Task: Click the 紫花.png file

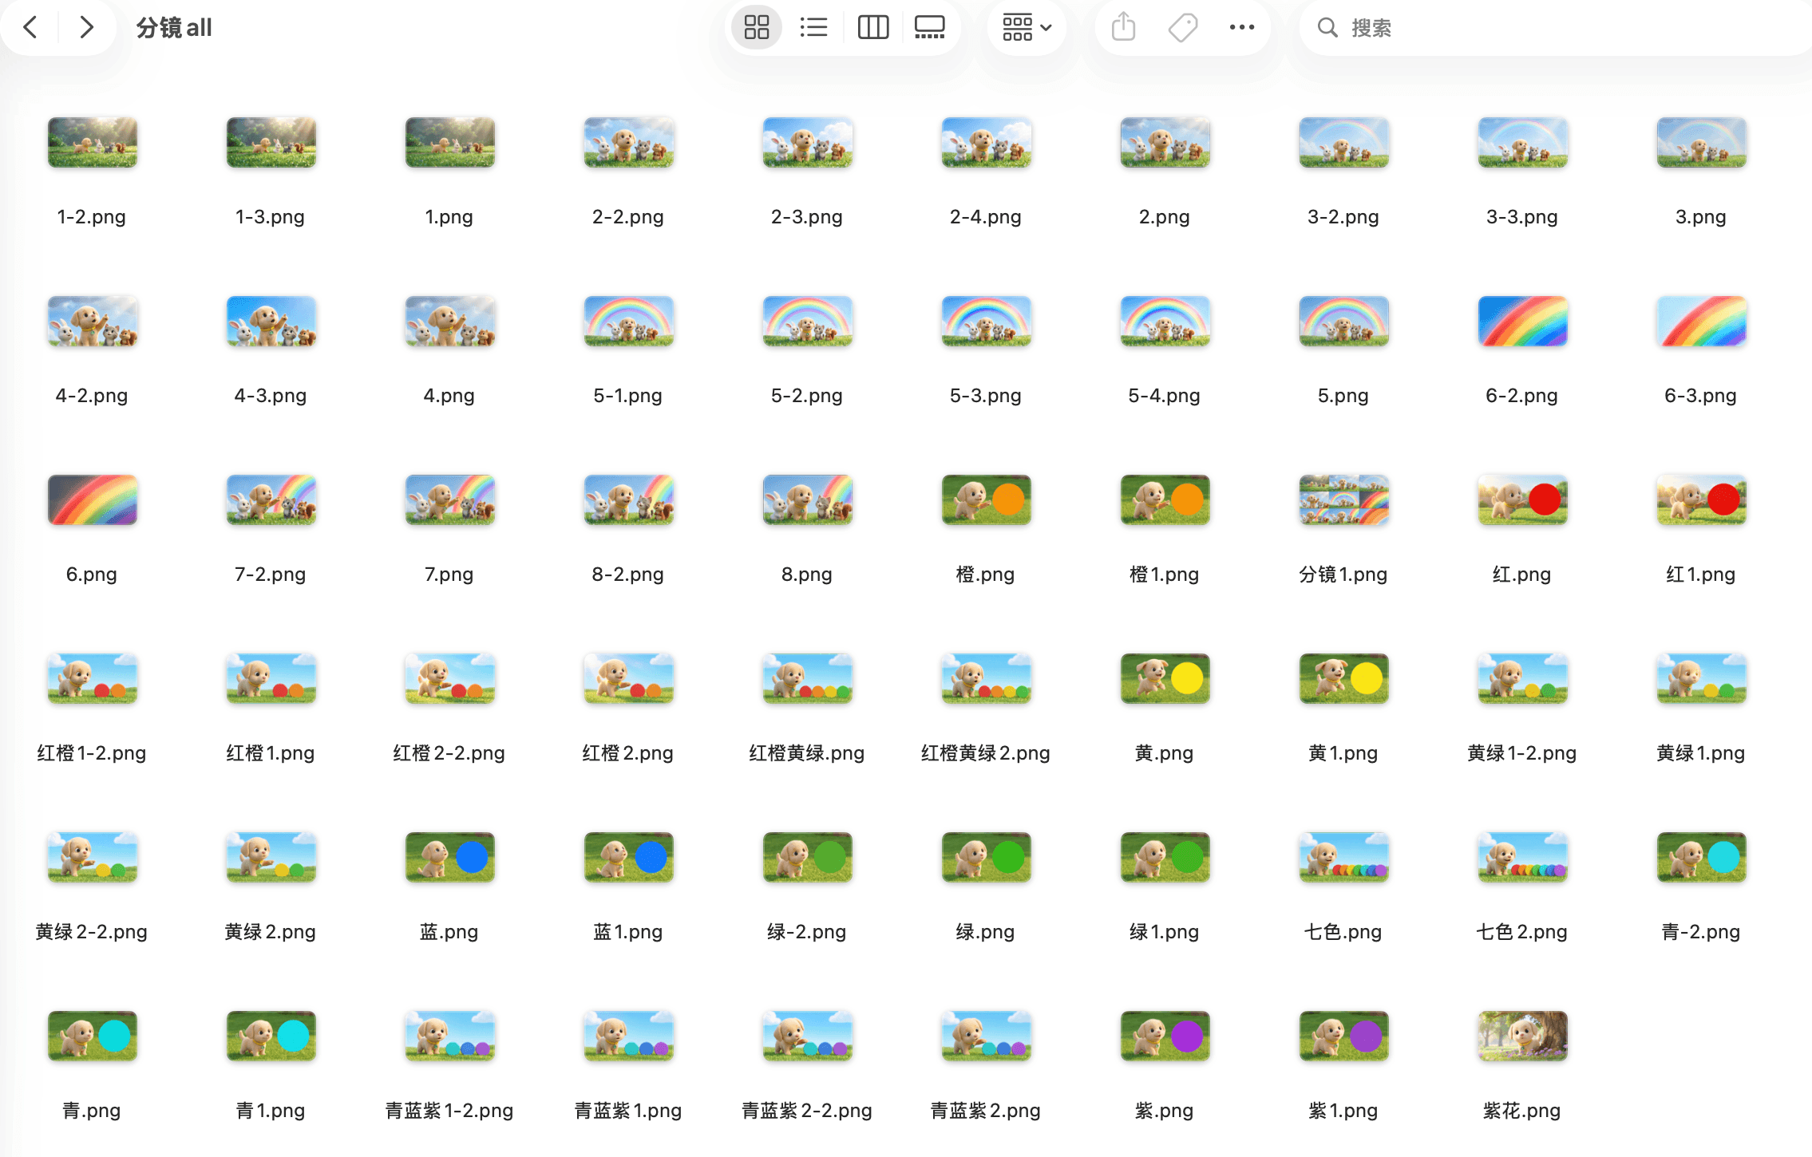Action: click(x=1522, y=1037)
